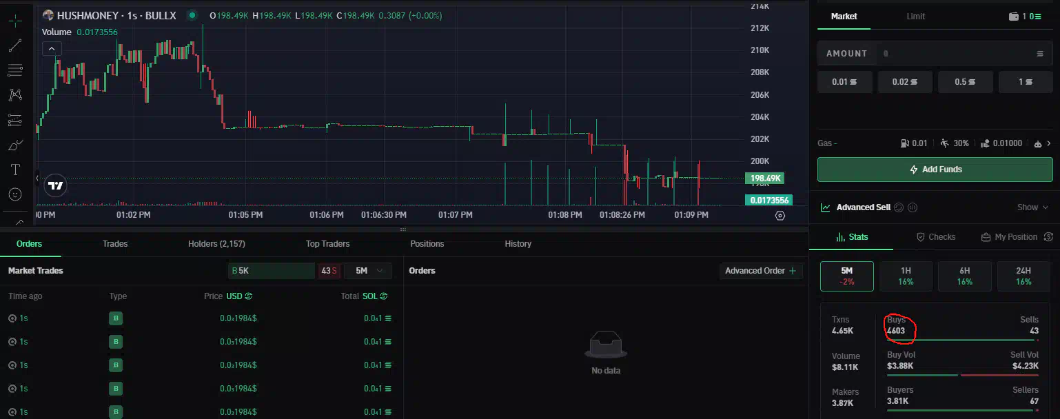Image resolution: width=1060 pixels, height=419 pixels.
Task: Click the Type column header
Action: tap(118, 296)
